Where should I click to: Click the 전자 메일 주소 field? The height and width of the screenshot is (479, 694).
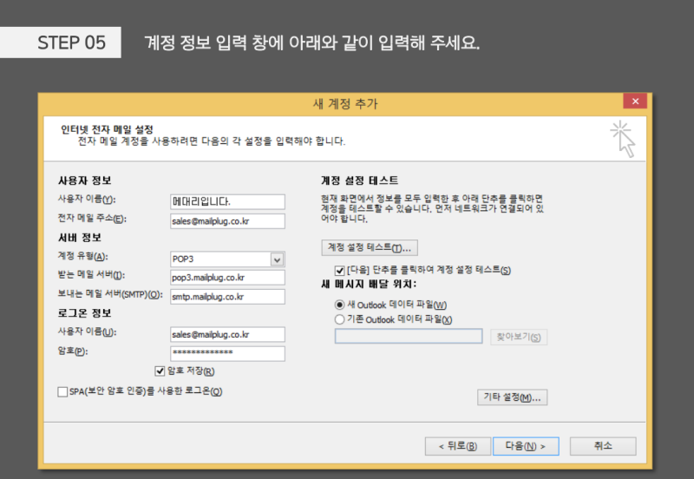pos(227,221)
